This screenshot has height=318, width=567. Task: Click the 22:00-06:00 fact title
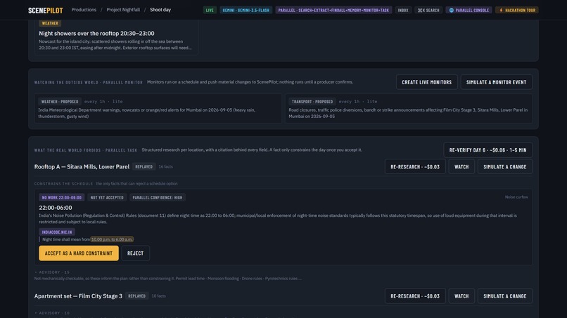56,208
